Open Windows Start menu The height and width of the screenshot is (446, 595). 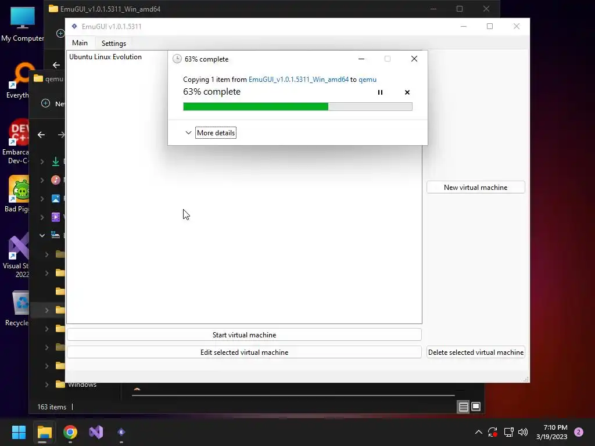pyautogui.click(x=19, y=432)
